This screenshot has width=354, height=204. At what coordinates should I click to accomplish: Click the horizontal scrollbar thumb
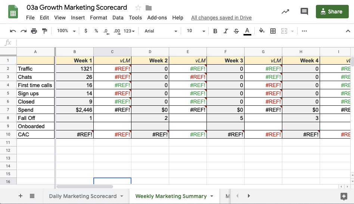click(85, 186)
